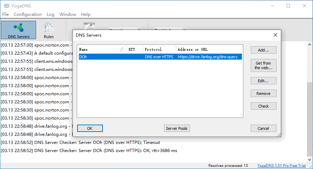Cancel the DNS Servers dialog
Screen dimensions: 313x169
tap(263, 128)
